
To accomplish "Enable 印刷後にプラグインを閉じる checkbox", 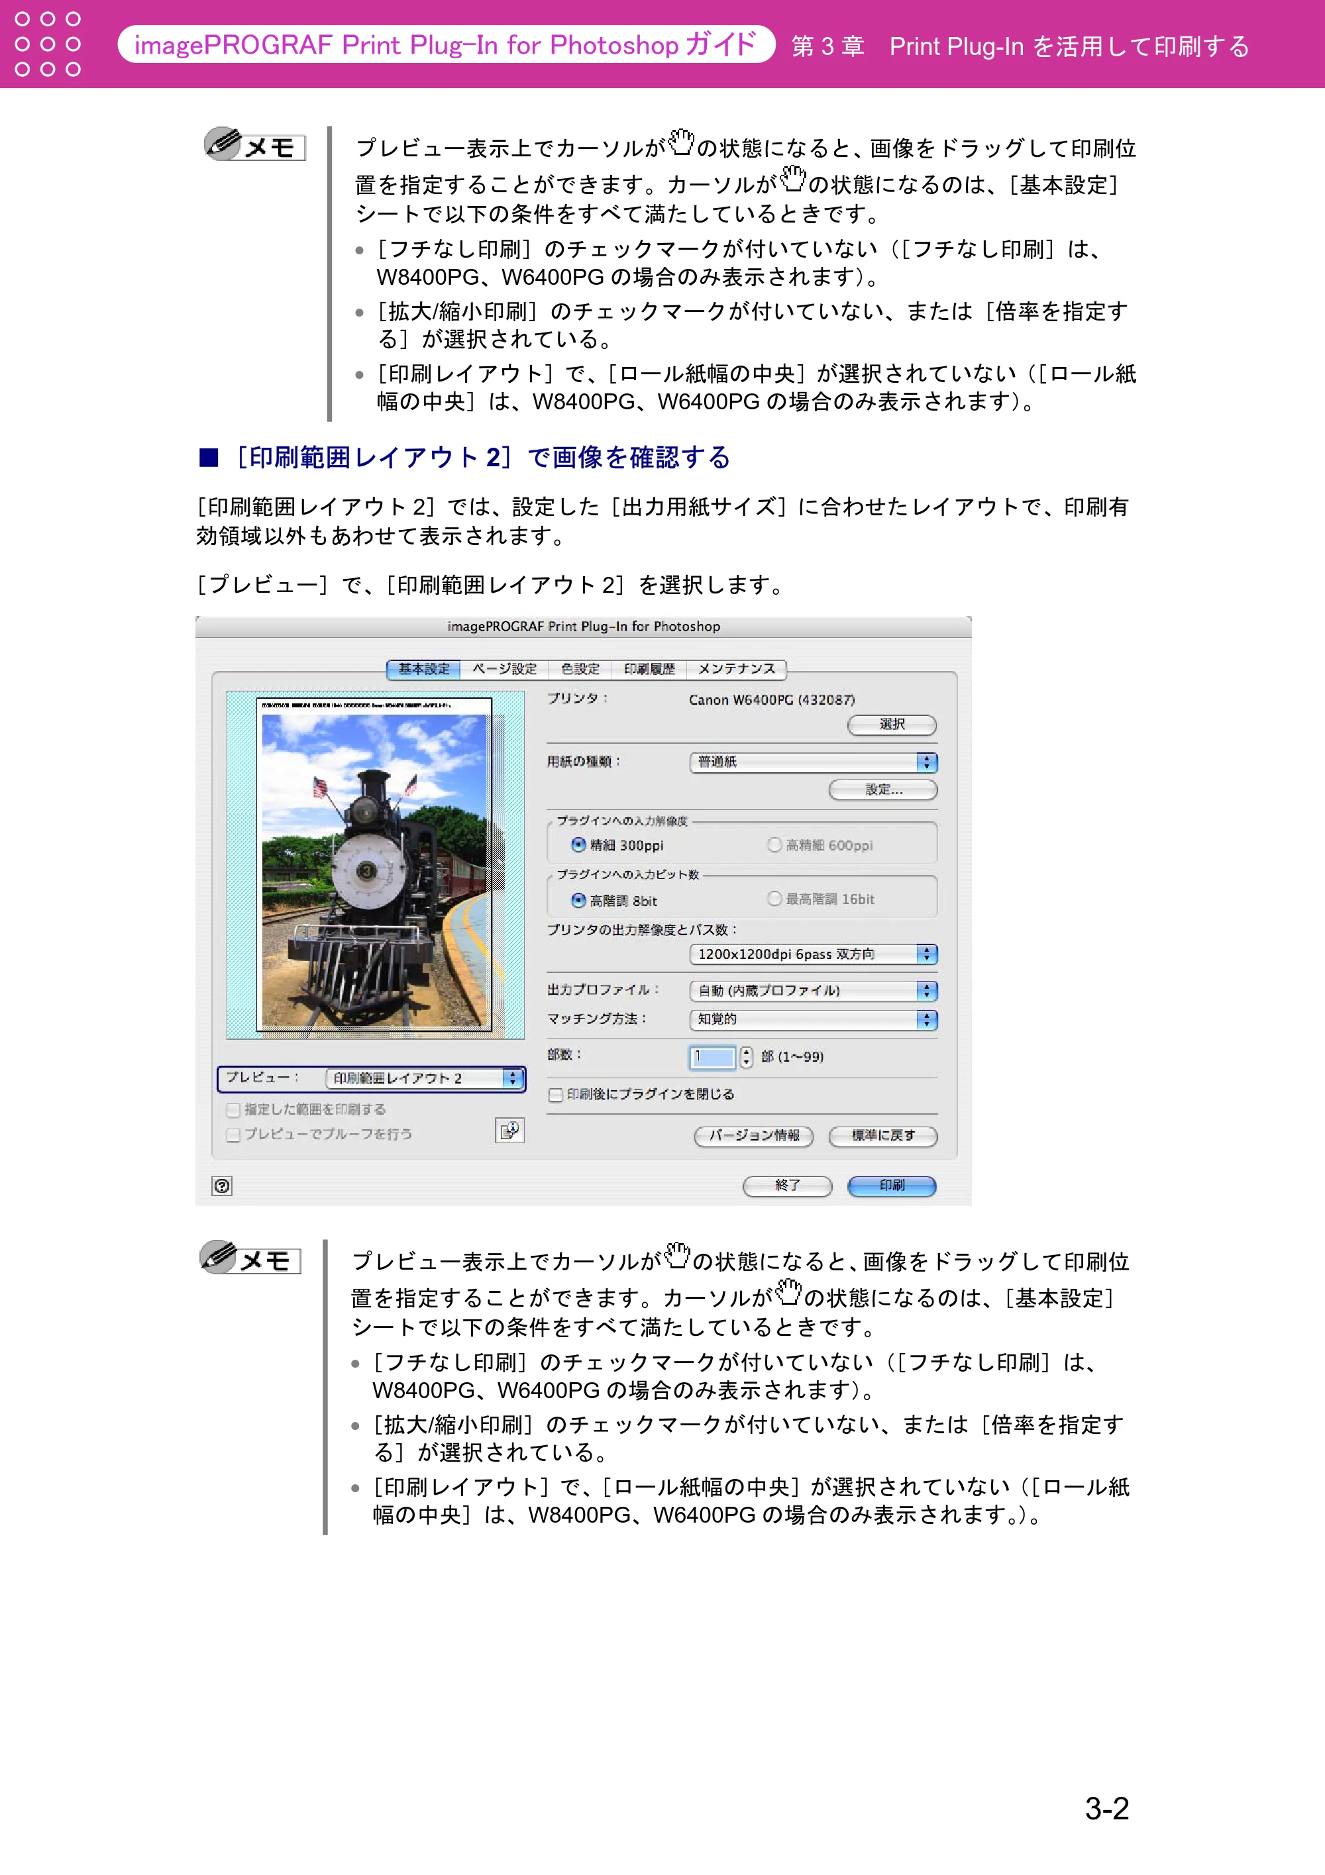I will coord(555,1095).
